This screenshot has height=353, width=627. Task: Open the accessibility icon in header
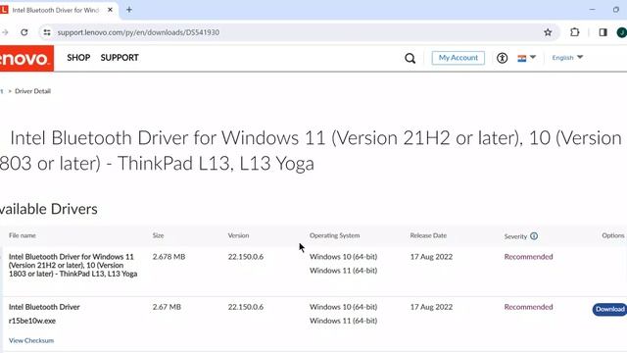pos(503,58)
